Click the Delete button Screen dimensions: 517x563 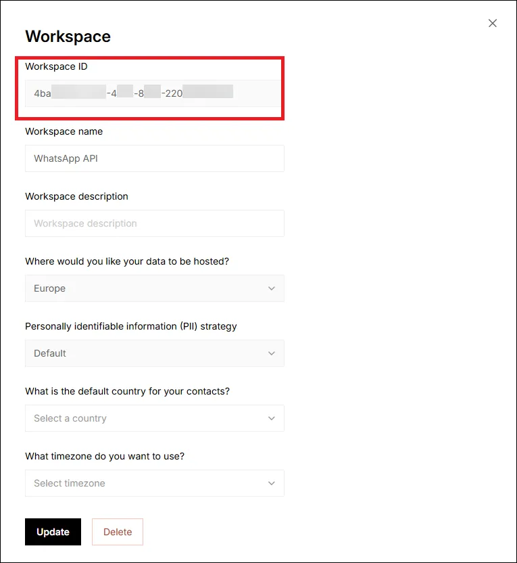coord(118,532)
